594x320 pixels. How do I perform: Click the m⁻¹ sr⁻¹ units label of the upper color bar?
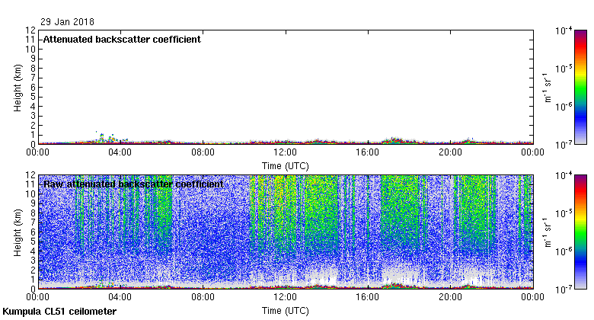[x=548, y=88]
